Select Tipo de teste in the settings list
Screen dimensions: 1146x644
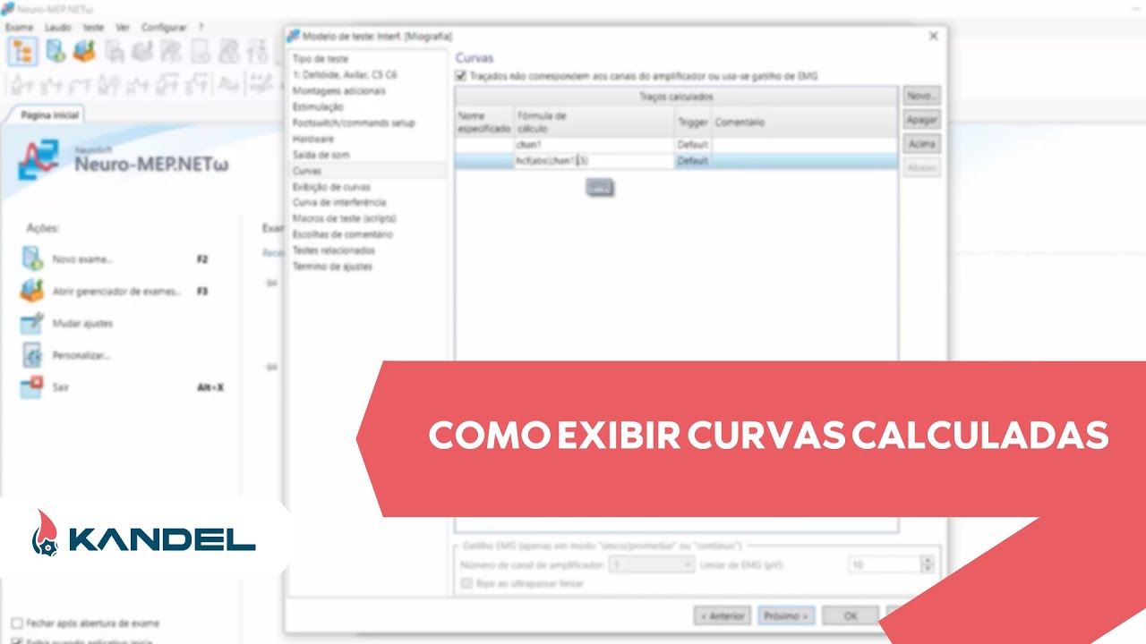coord(321,59)
